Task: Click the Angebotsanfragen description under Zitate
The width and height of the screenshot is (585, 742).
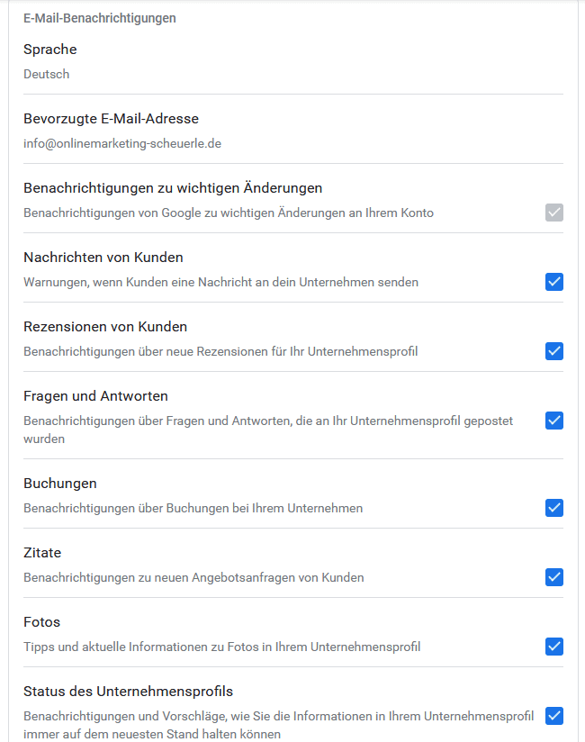Action: point(193,577)
